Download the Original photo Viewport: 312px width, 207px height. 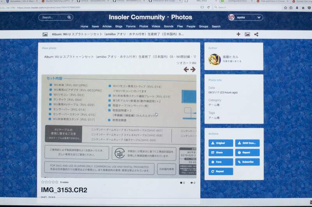coord(221,143)
